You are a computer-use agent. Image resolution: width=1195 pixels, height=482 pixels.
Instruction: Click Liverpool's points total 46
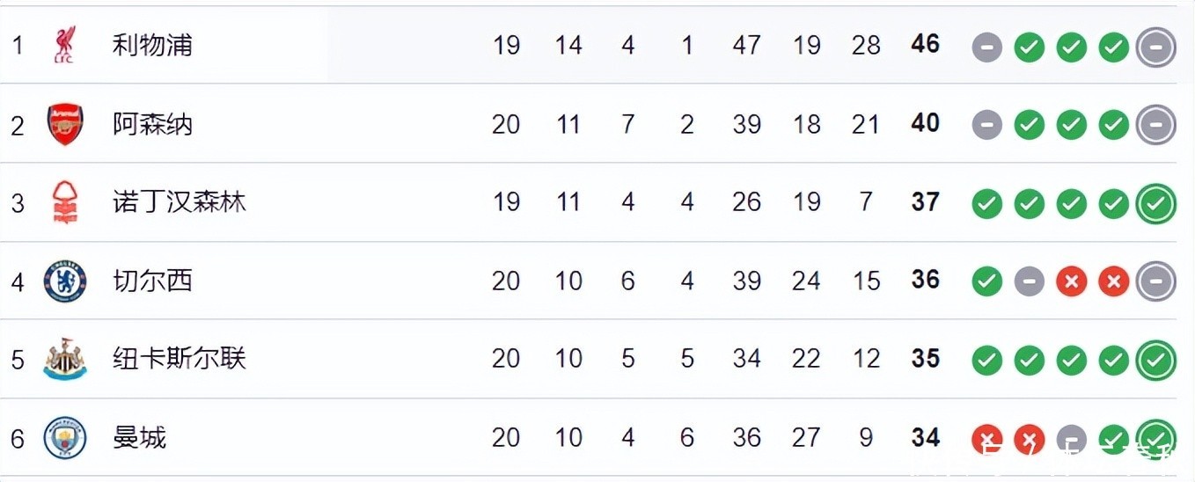coord(925,44)
